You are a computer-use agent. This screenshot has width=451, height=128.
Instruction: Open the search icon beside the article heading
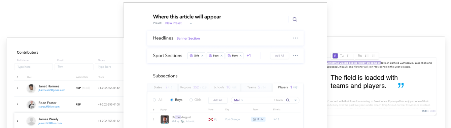point(295,19)
